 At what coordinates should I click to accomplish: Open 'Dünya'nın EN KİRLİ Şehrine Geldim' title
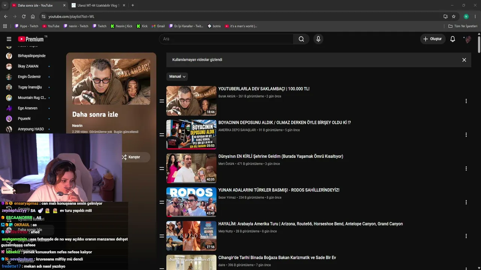pos(281,156)
